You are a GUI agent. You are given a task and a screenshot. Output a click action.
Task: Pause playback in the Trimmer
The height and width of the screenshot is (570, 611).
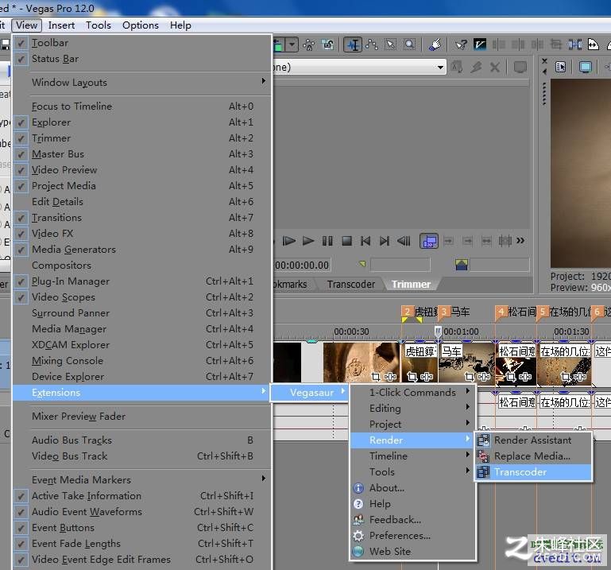(327, 241)
